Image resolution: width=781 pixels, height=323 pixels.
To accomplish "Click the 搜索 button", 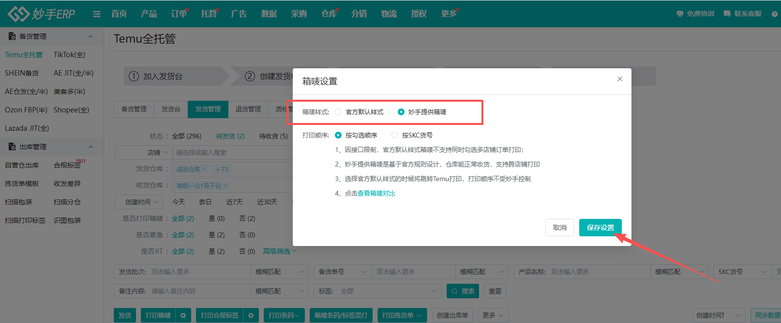I will [463, 291].
